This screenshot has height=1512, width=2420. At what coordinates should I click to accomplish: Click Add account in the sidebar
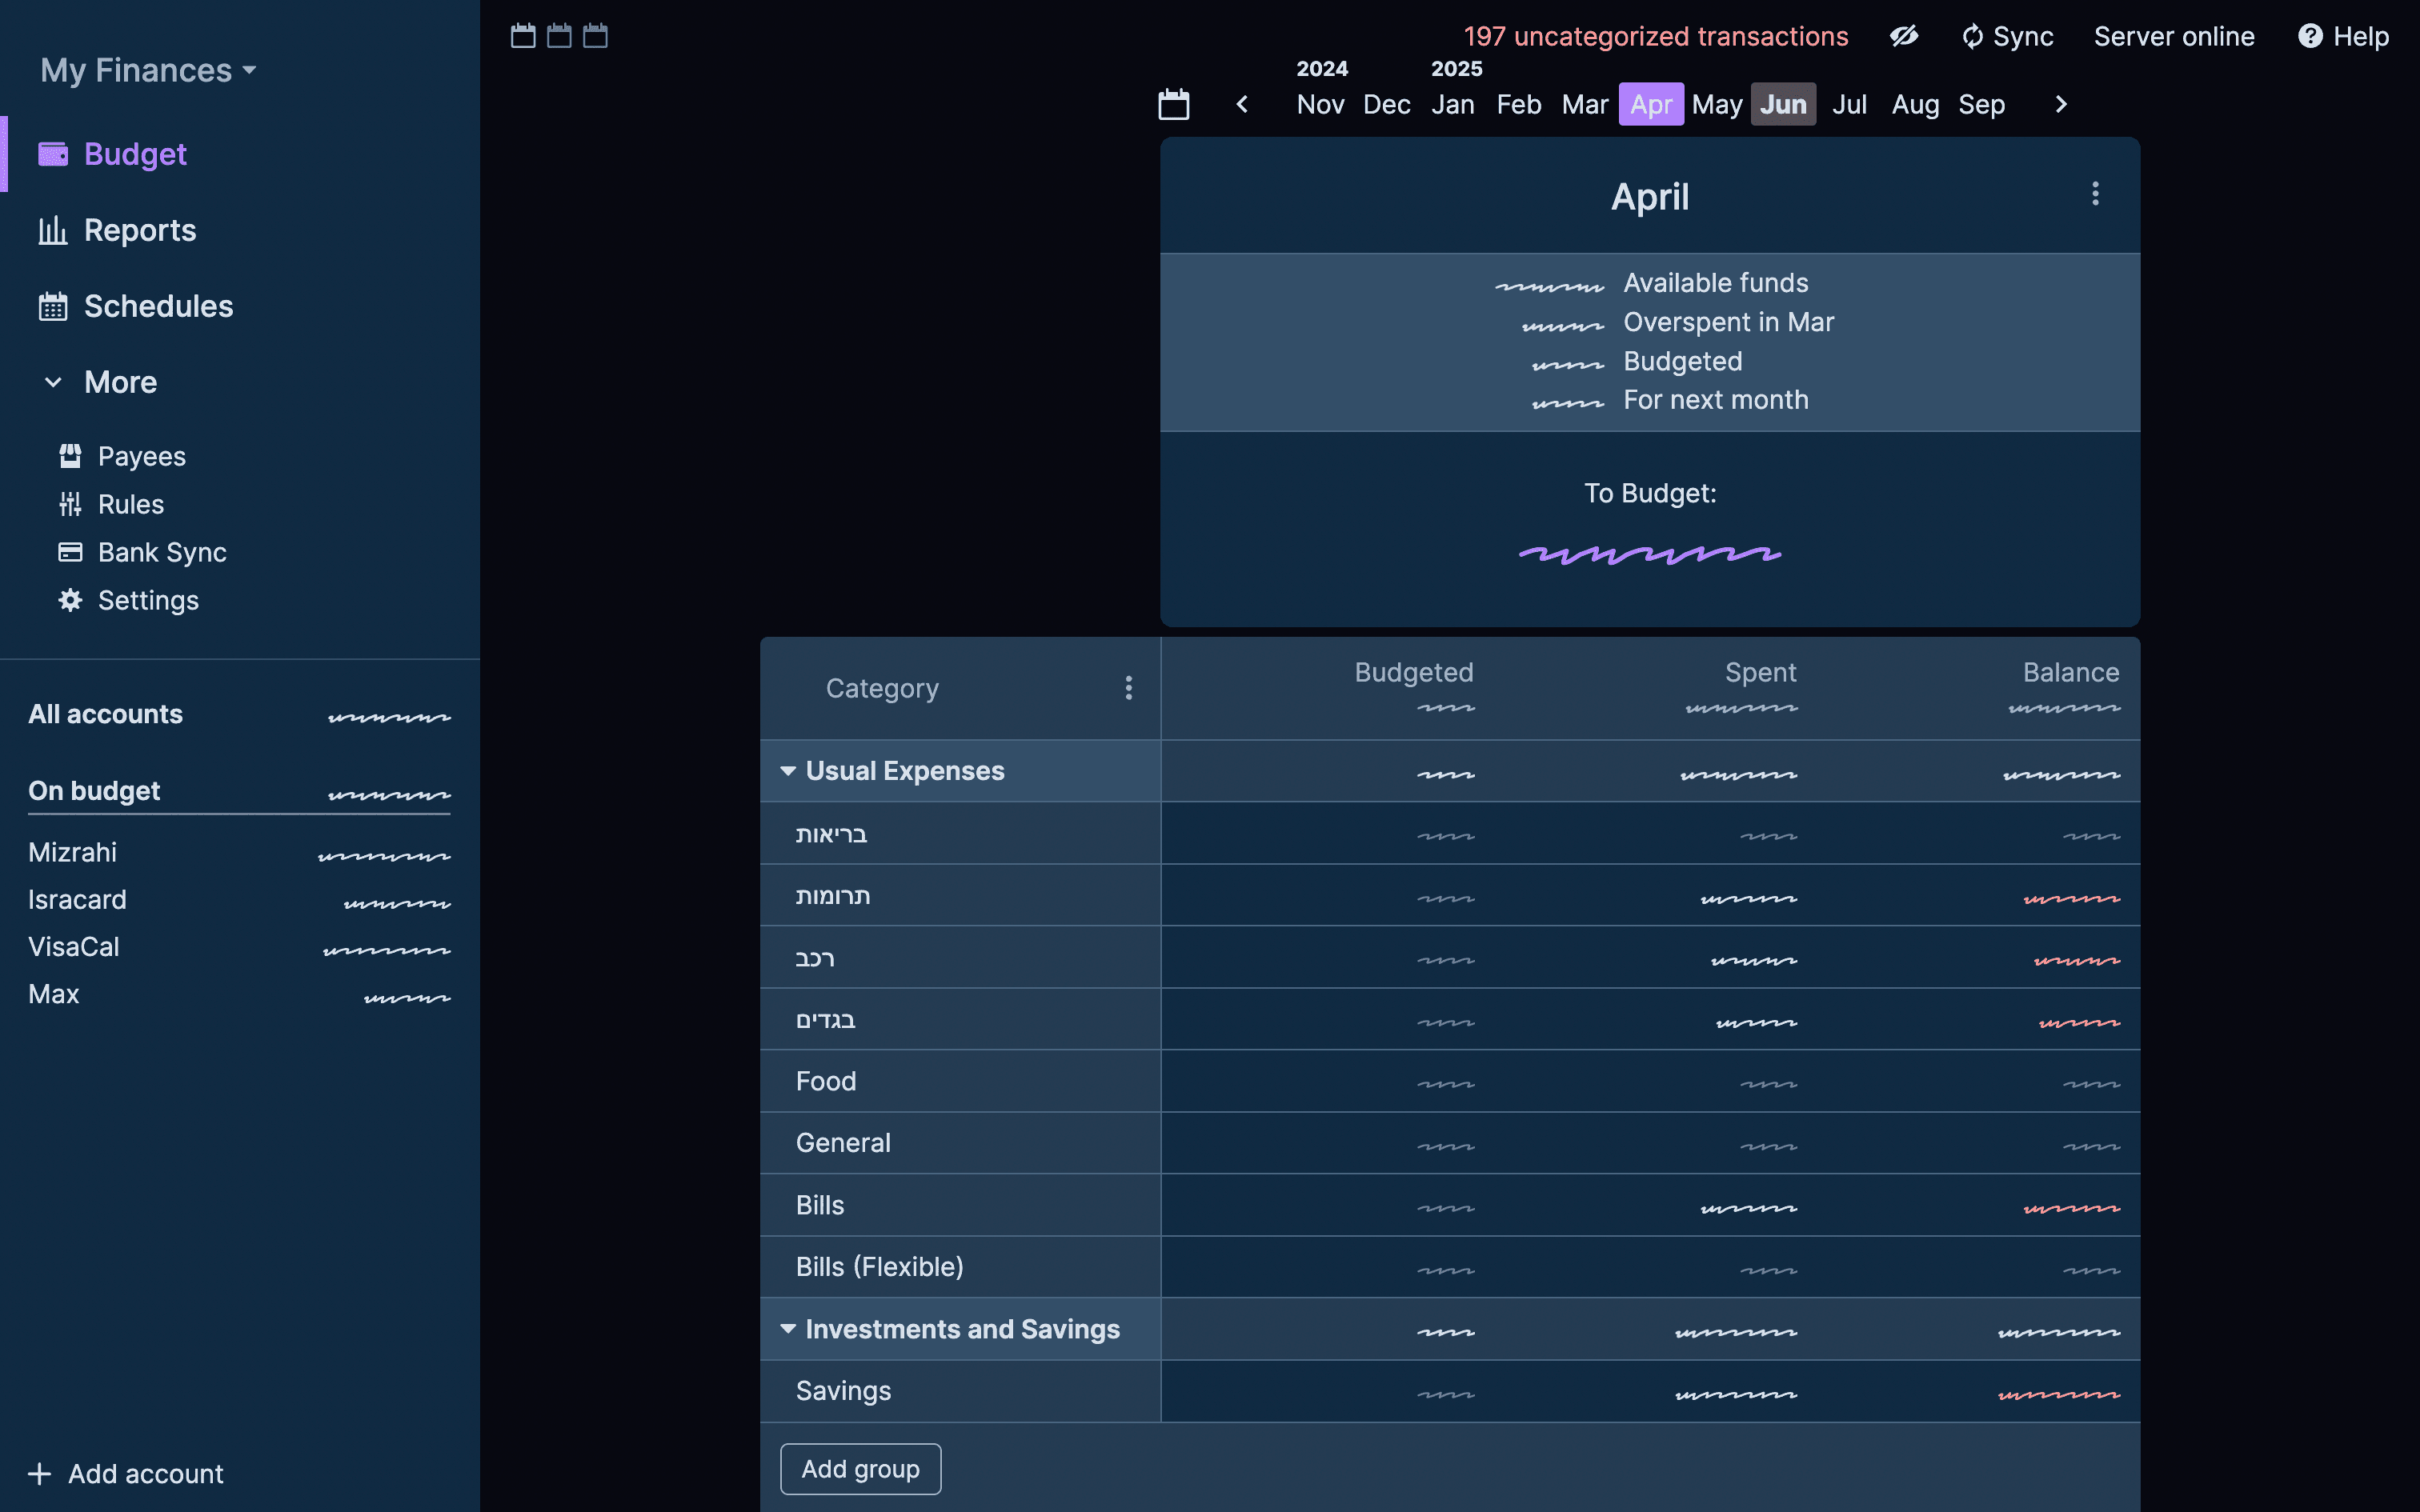point(126,1474)
